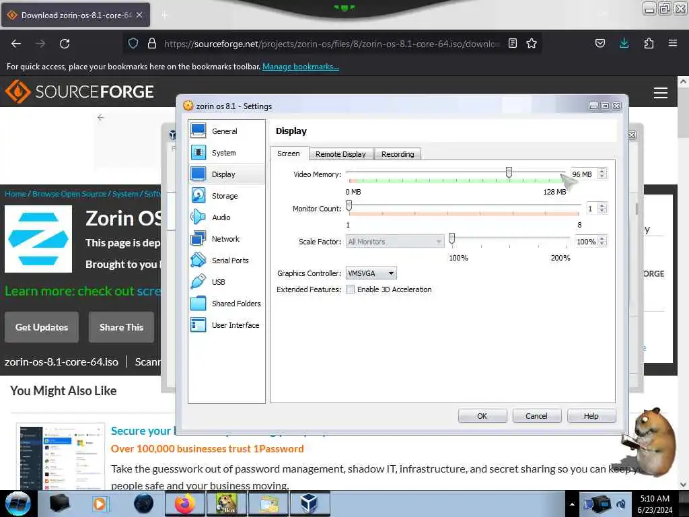Viewport: 689px width, 517px height.
Task: Select the System chip icon
Action: [x=198, y=152]
